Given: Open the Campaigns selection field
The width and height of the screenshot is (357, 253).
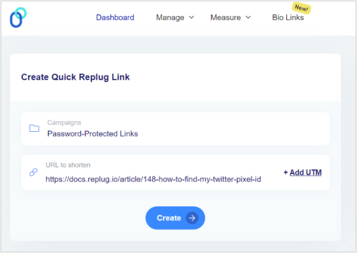Looking at the screenshot, I should [x=175, y=129].
